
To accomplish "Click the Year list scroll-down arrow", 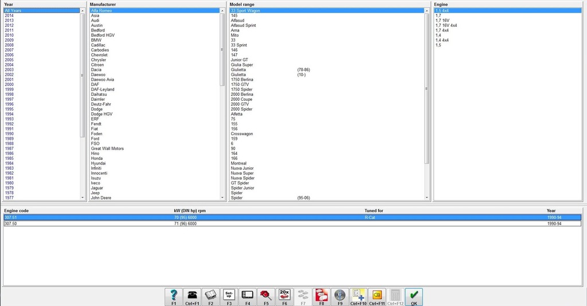I will (x=83, y=198).
